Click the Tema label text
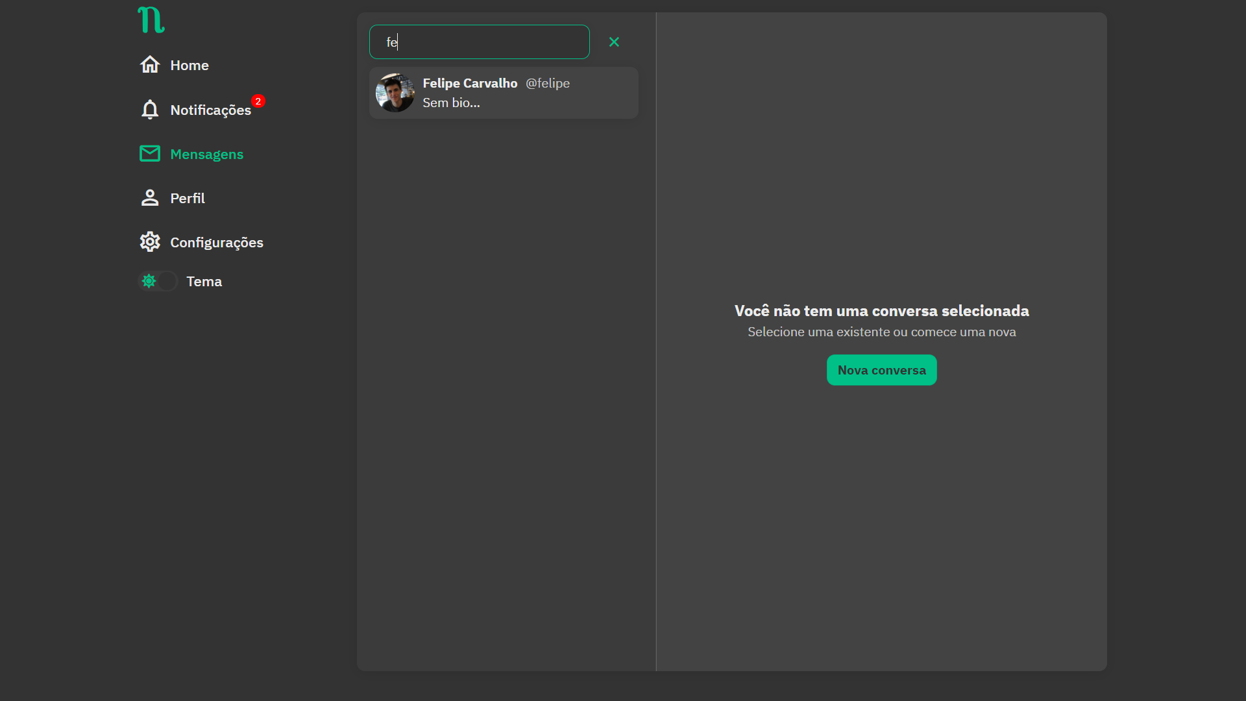Viewport: 1246px width, 701px height. point(204,282)
